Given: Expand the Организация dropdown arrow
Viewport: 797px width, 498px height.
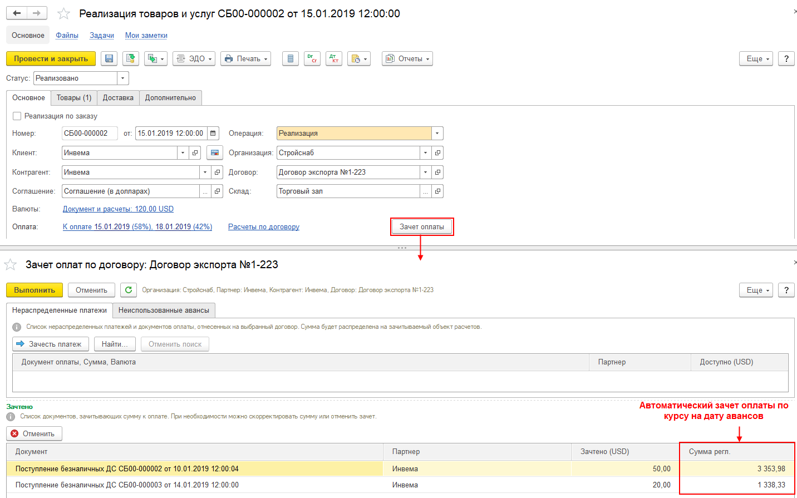Looking at the screenshot, I should (x=426, y=152).
